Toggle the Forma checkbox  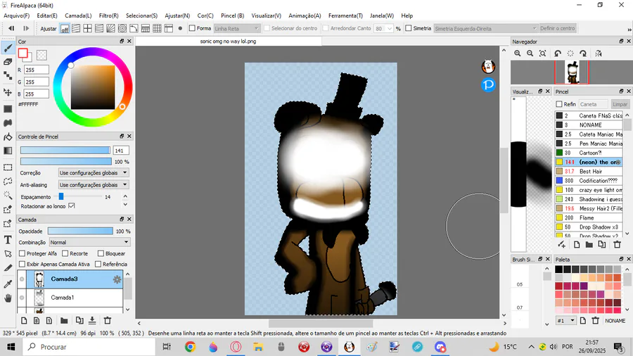pyautogui.click(x=192, y=28)
